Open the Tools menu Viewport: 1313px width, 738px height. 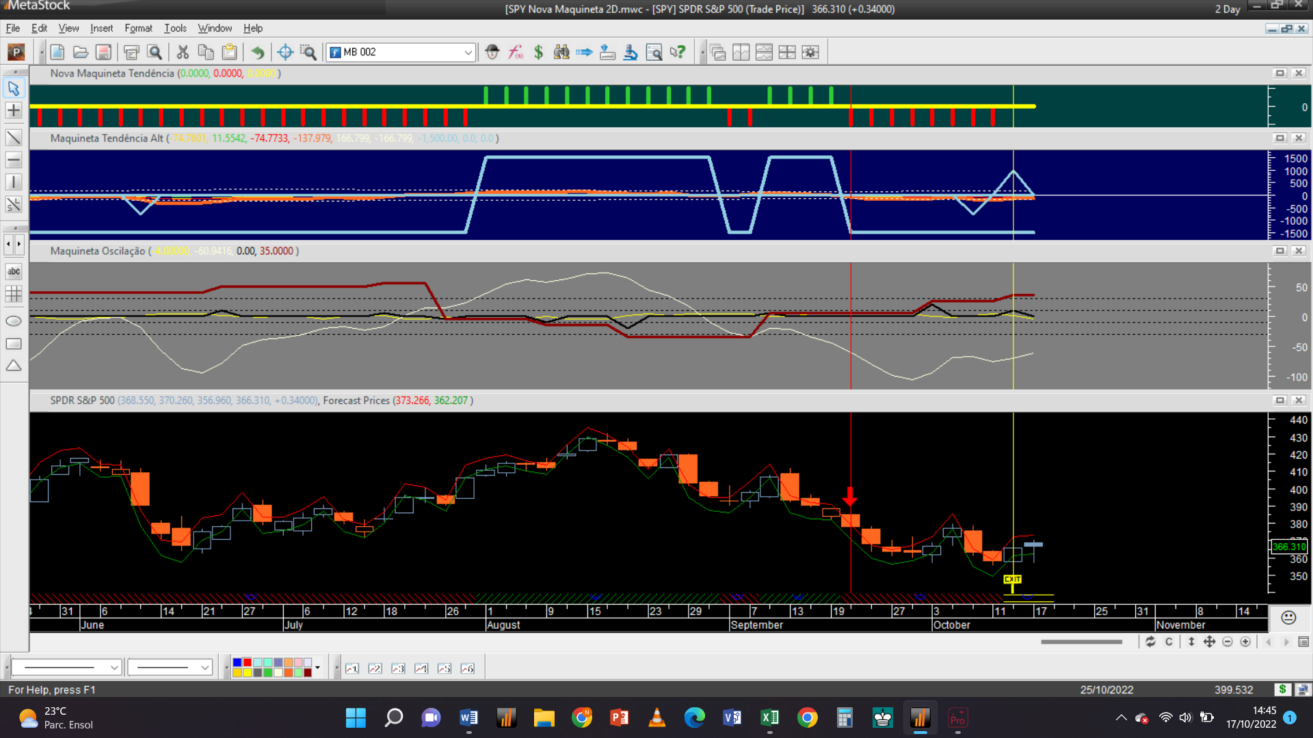(x=175, y=28)
